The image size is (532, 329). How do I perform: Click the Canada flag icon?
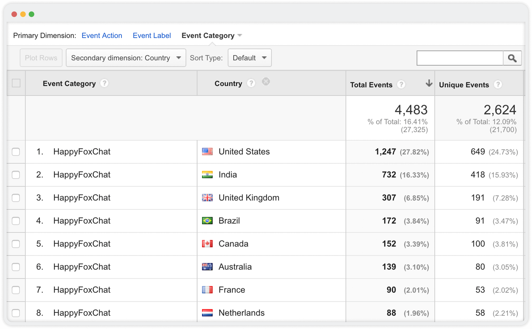[x=207, y=244]
